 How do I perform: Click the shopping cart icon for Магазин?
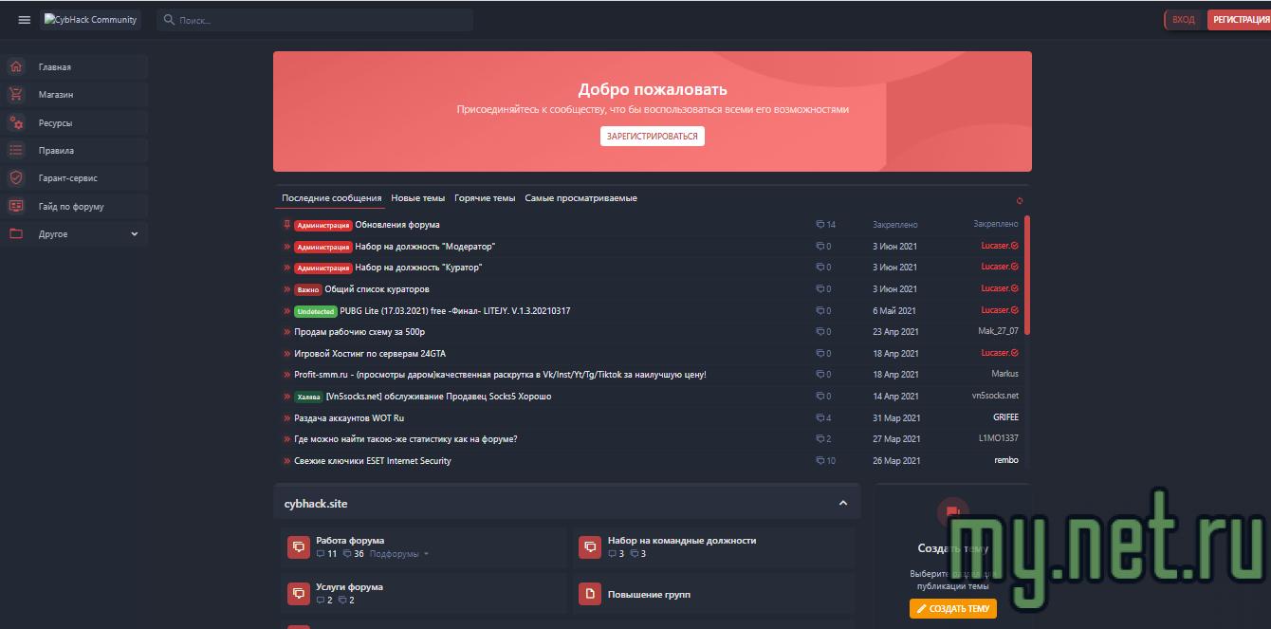pyautogui.click(x=16, y=95)
